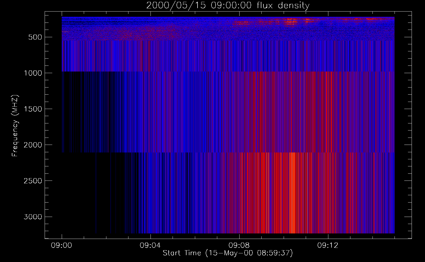Viewport: 425px width, 262px height.
Task: Click the 09:08 time tick label
Action: pos(239,245)
